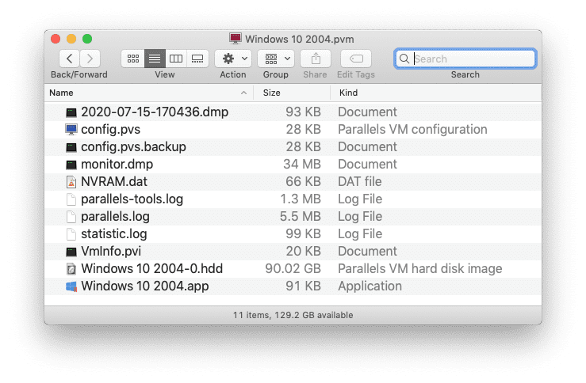Select the file name config.pvs.backup

[133, 147]
